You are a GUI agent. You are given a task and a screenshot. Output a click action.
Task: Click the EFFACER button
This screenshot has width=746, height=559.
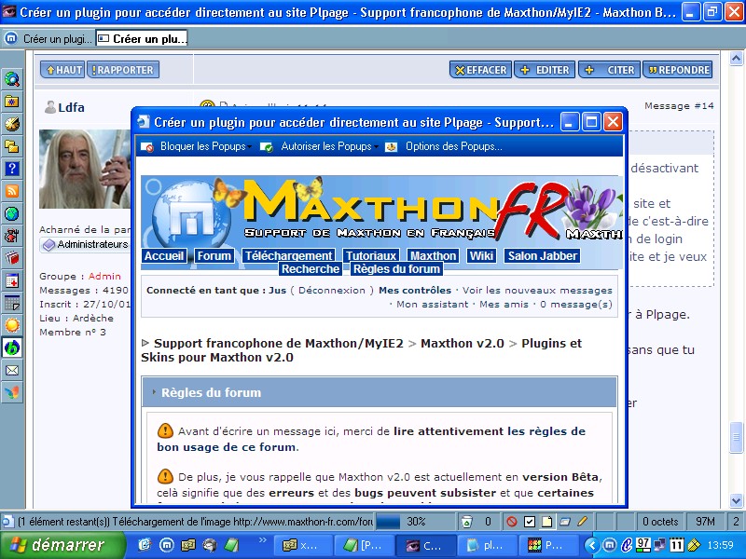click(480, 70)
